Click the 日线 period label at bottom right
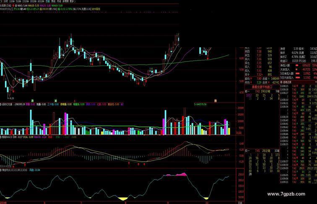The image size is (317, 204). click(240, 203)
